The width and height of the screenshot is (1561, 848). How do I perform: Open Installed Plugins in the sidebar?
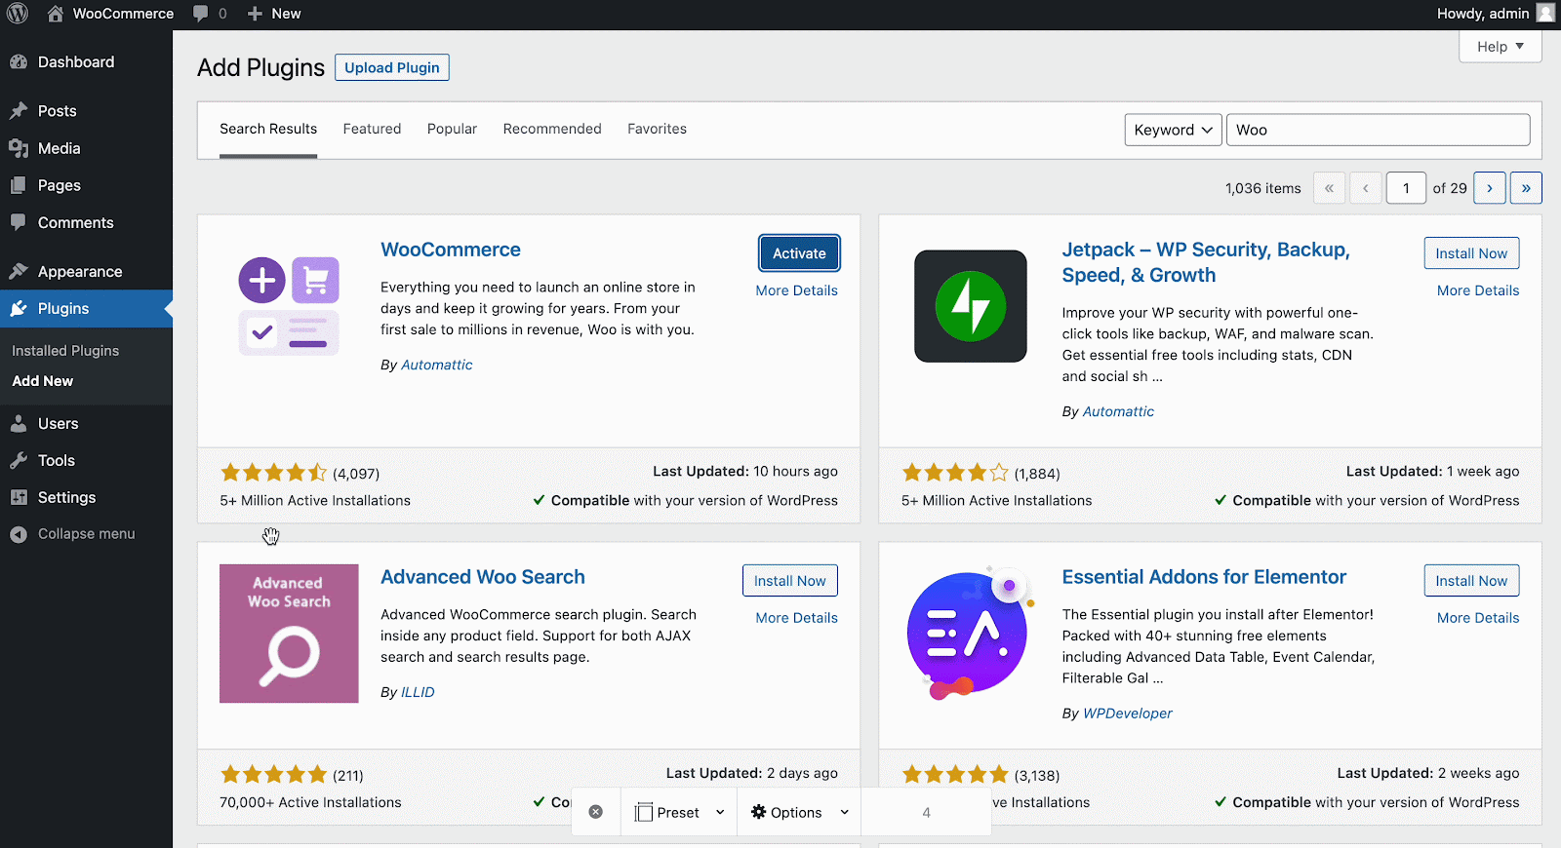tap(65, 351)
